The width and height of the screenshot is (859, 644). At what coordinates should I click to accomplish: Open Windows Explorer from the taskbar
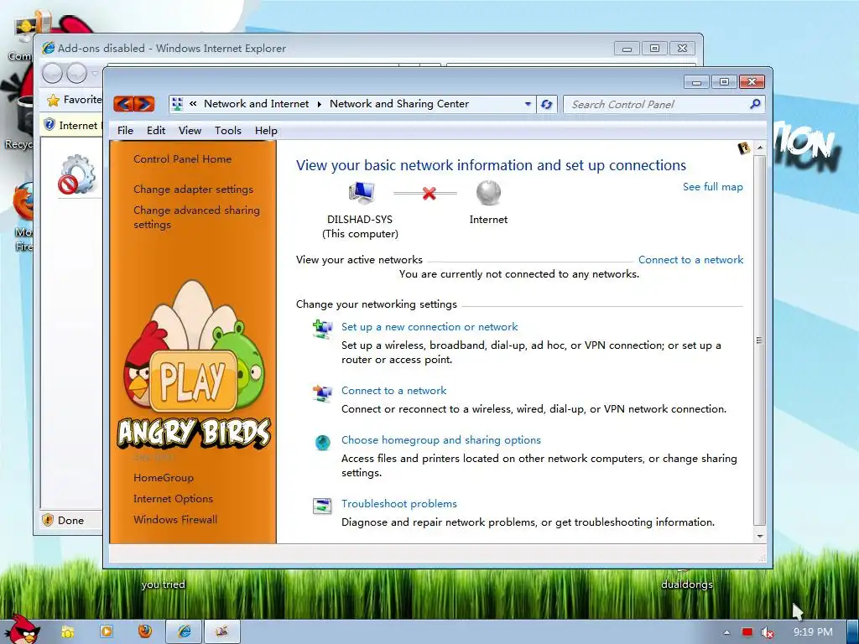[x=67, y=631]
